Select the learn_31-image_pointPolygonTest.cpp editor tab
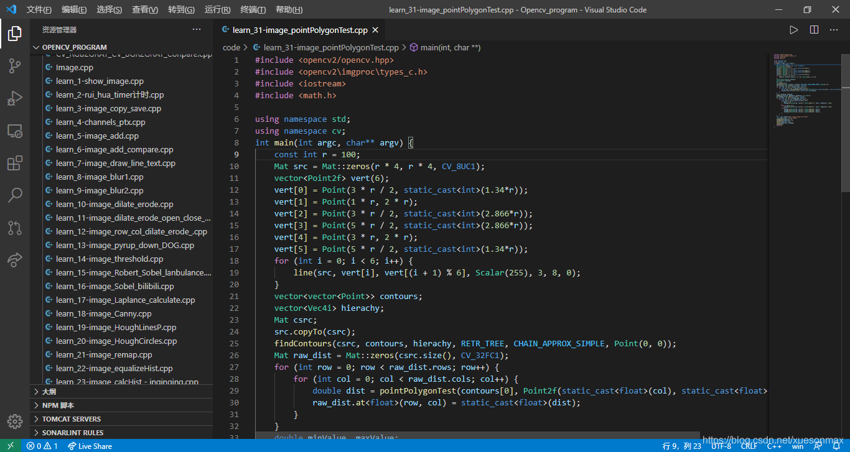The width and height of the screenshot is (850, 452). 300,30
